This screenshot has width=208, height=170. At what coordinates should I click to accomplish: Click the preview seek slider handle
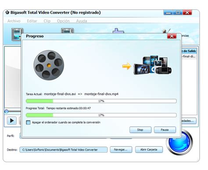(x=6, y=111)
